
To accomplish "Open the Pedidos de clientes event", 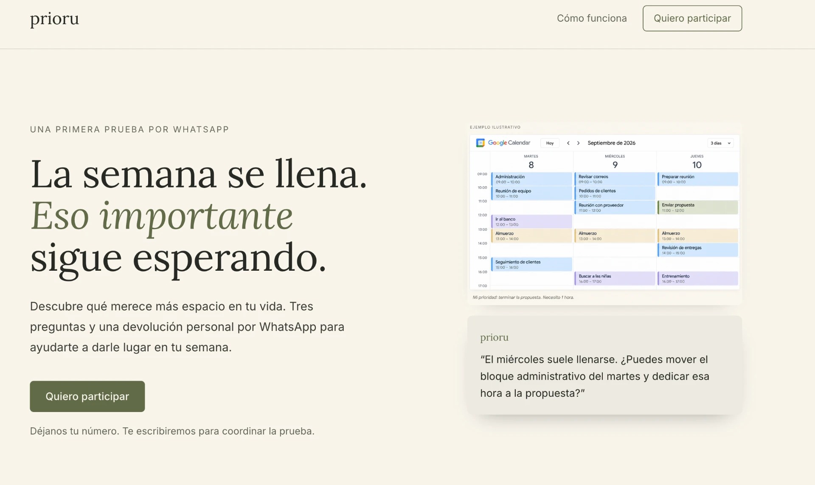I will coord(615,193).
